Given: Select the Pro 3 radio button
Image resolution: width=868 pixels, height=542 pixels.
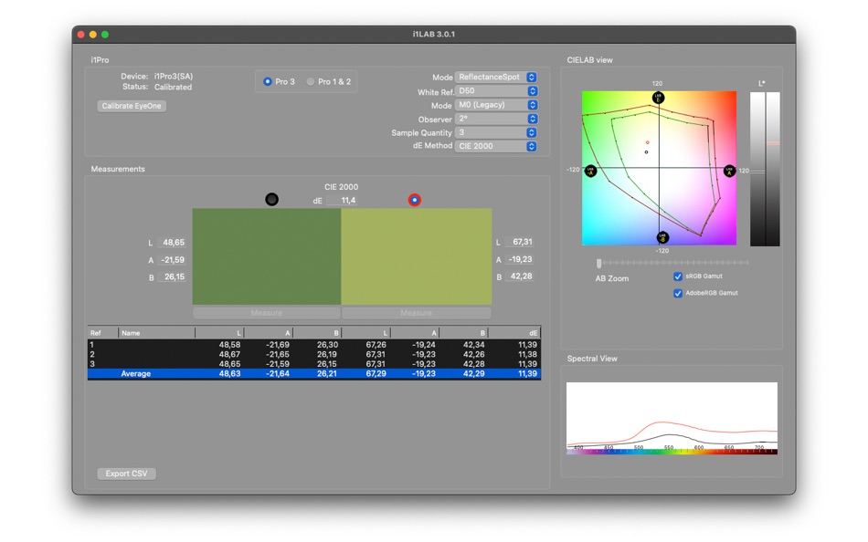Looking at the screenshot, I should pyautogui.click(x=268, y=81).
